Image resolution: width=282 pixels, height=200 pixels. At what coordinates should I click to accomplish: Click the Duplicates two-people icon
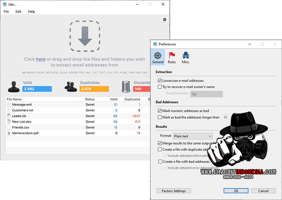pos(71,86)
